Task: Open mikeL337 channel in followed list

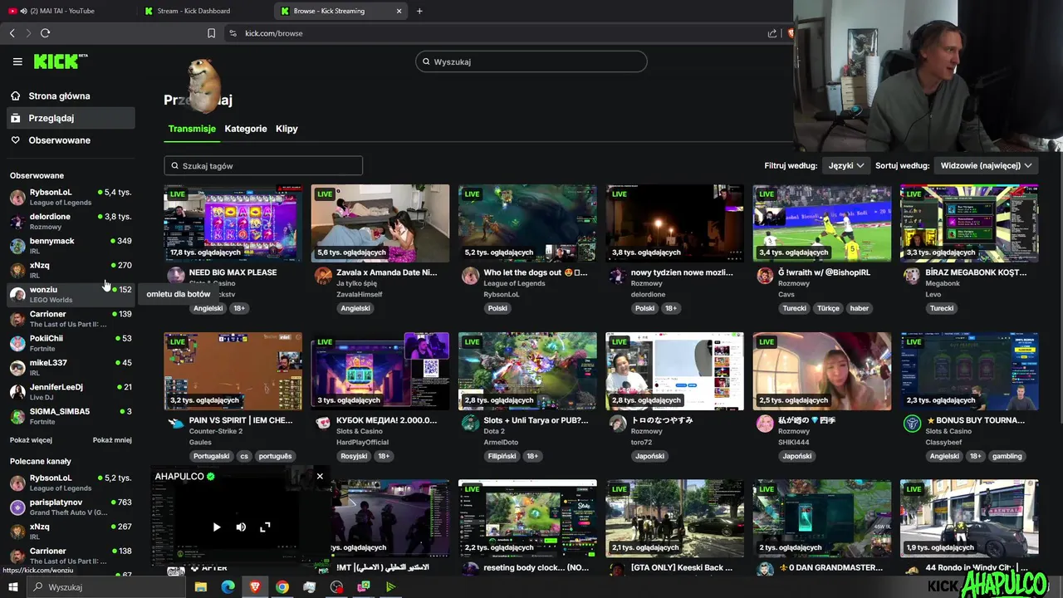Action: [71, 367]
